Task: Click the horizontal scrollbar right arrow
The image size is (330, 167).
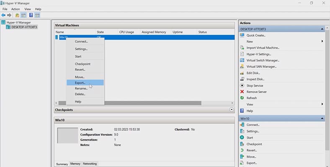Action: coord(232,103)
